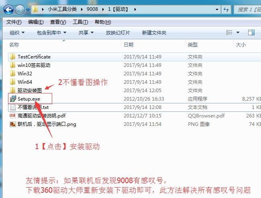The image size is (261, 198).
Task: Click the date 2017/9/14 12:05 cell
Action: 143,90
